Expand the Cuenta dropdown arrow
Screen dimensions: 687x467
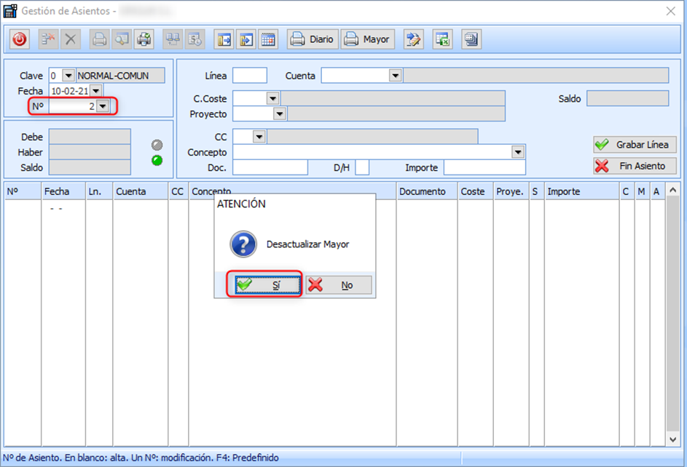pos(395,76)
